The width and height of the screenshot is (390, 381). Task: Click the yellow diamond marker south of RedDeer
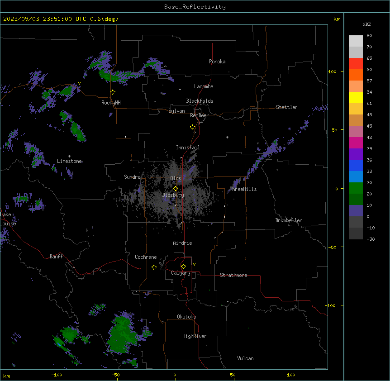point(192,127)
